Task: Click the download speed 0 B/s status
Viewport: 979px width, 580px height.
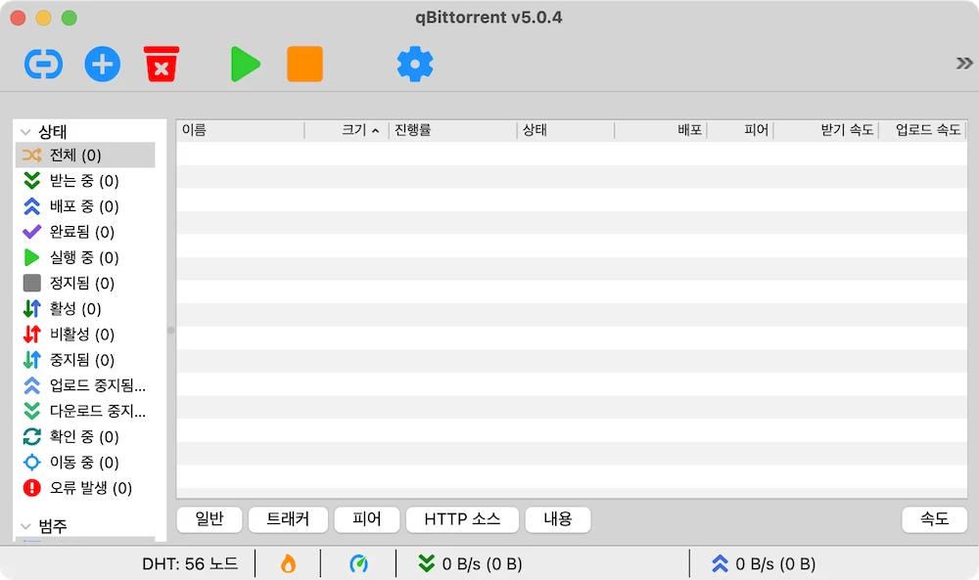Action: [470, 563]
